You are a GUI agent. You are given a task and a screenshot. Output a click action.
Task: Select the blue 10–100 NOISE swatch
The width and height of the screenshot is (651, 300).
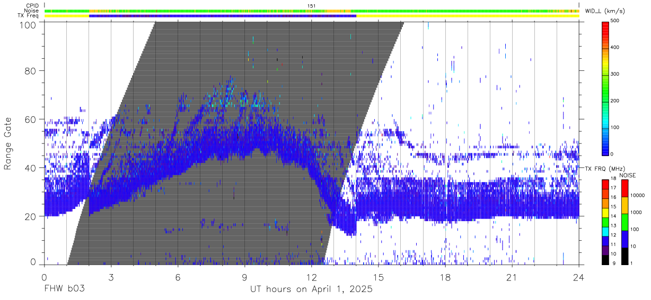(624, 239)
